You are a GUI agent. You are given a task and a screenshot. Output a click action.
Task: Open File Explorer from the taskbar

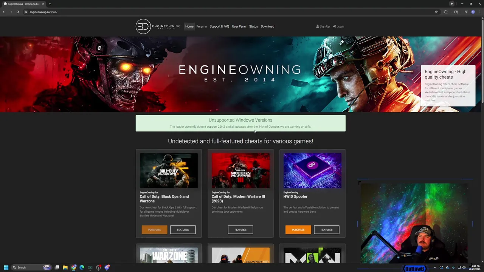[x=65, y=267]
